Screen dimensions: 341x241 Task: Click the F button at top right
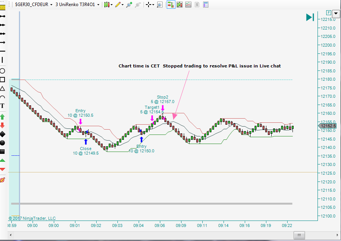tap(328, 13)
